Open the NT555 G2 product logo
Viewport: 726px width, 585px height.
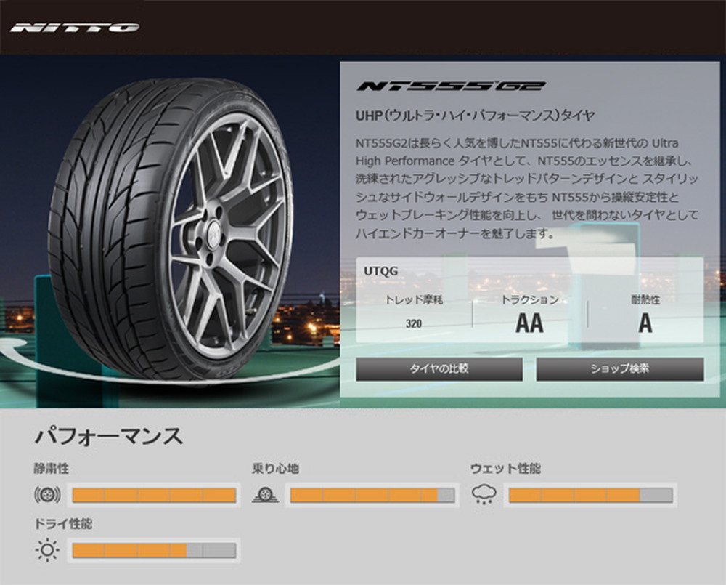tap(449, 86)
